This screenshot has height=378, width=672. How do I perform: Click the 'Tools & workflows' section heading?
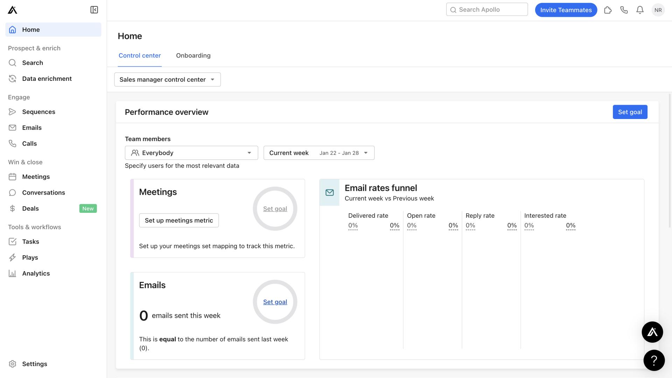pyautogui.click(x=35, y=227)
